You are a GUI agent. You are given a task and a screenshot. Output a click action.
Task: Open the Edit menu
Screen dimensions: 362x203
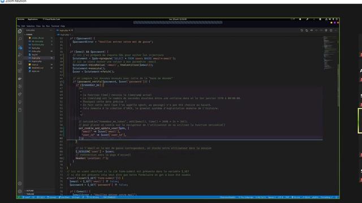pos(23,26)
